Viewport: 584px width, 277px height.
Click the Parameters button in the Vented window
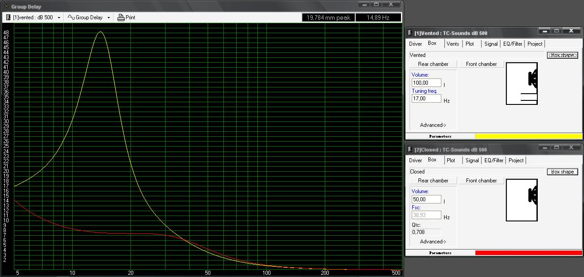click(441, 136)
